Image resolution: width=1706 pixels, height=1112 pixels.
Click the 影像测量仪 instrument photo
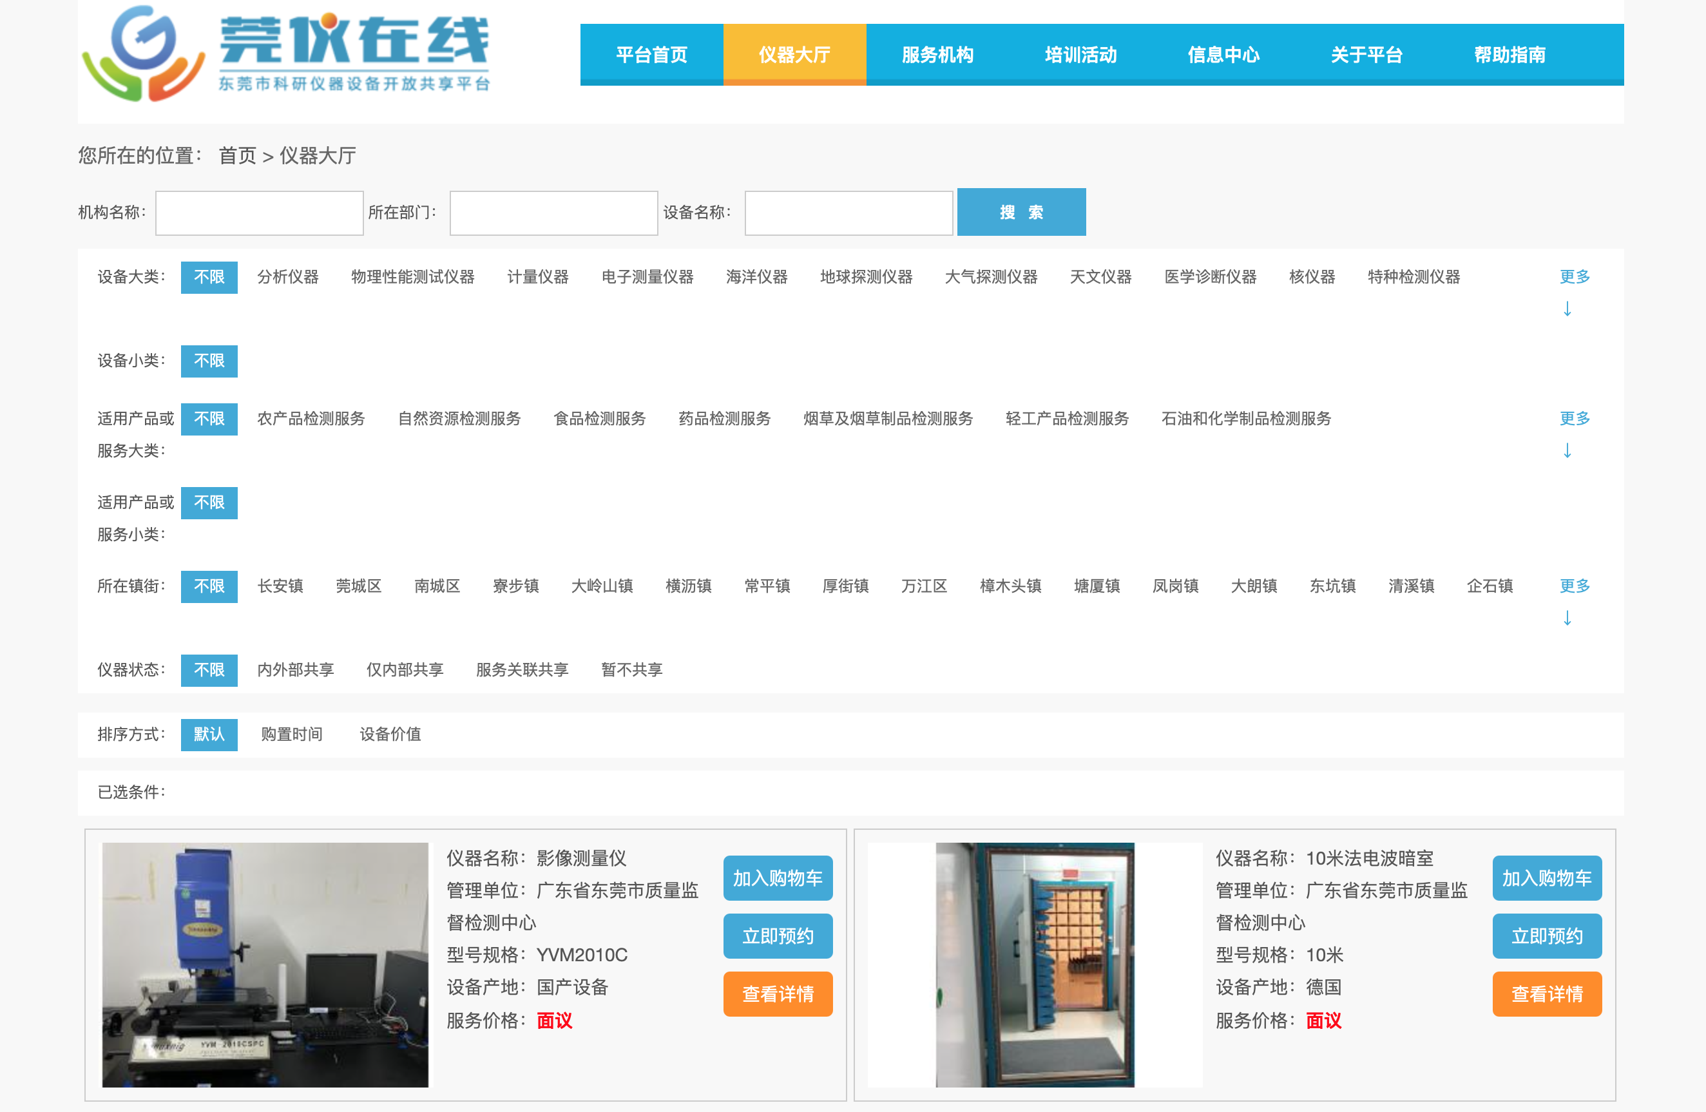pos(265,964)
